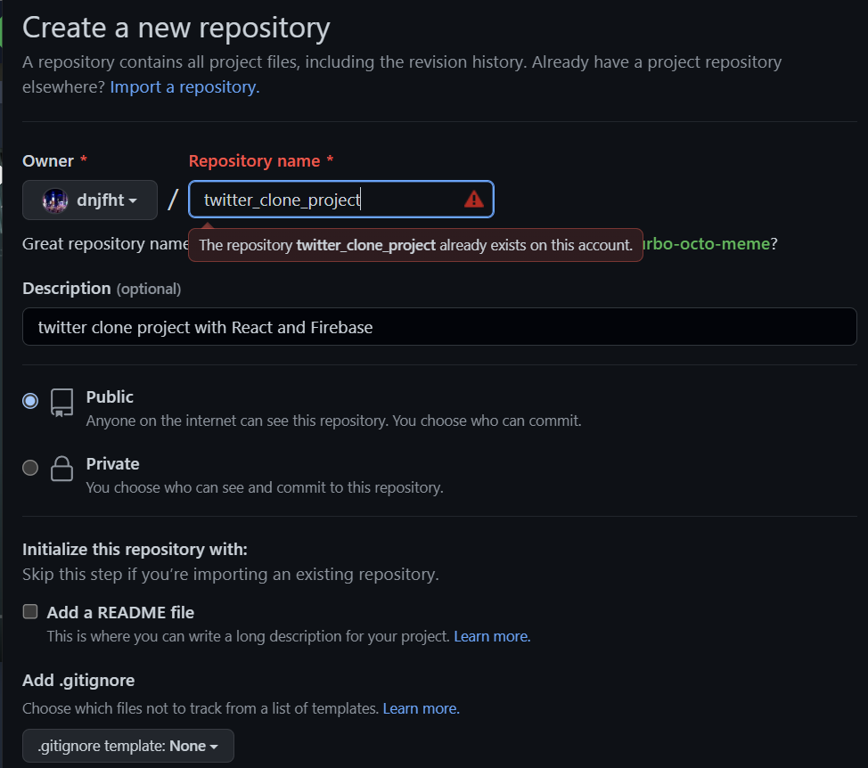Click the 'already exists on this account' error tooltip
Screen dimensions: 868x768
point(416,245)
